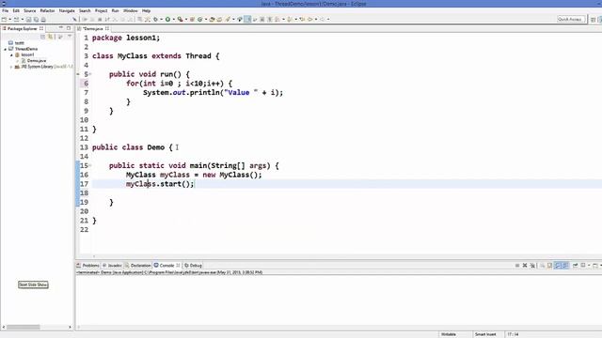Screen dimensions: 602x338
Task: Open the Search menu
Action: pyautogui.click(x=85, y=10)
